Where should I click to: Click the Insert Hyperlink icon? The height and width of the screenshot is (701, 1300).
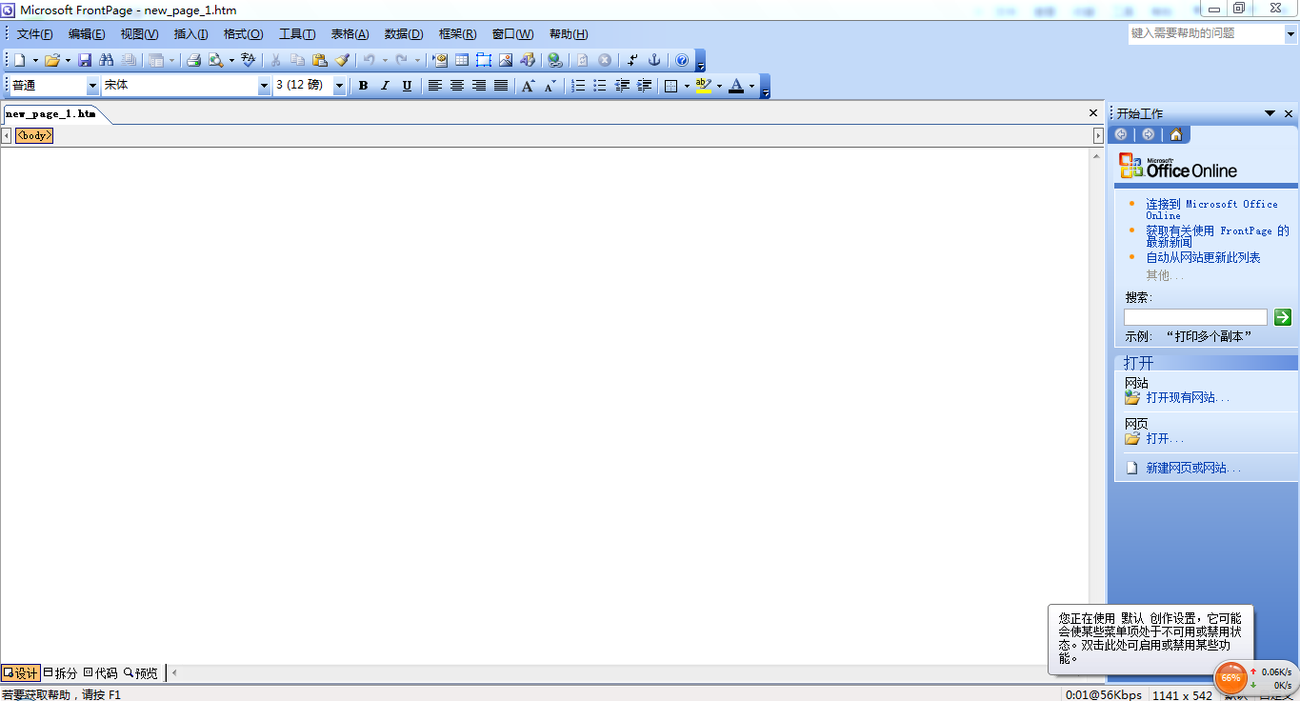[555, 60]
